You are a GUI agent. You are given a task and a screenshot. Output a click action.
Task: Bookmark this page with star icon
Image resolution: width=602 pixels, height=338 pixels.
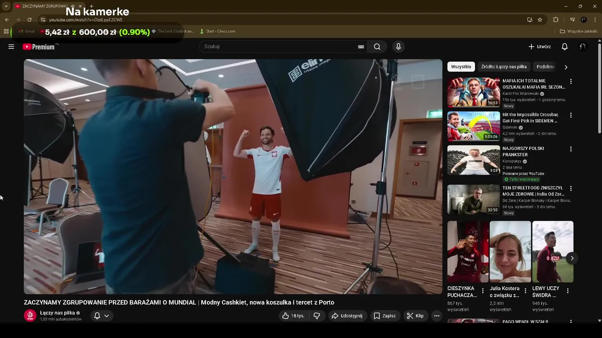540,20
